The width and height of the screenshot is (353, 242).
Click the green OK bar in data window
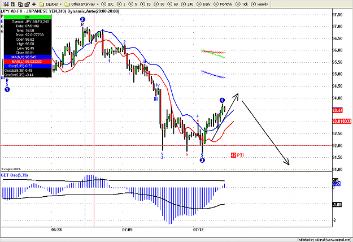point(27,17)
